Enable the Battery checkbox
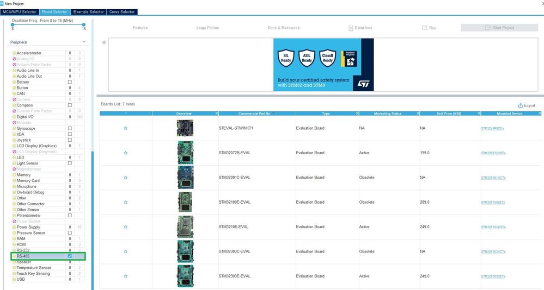Screen dimensions: 544x290 [70, 82]
